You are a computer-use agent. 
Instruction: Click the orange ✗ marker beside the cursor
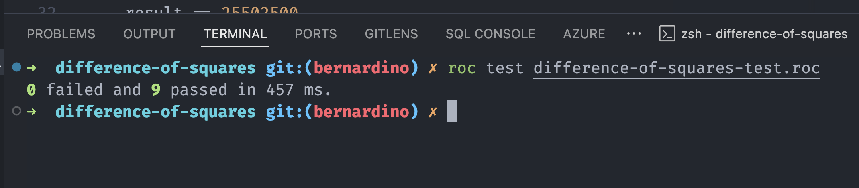click(433, 112)
